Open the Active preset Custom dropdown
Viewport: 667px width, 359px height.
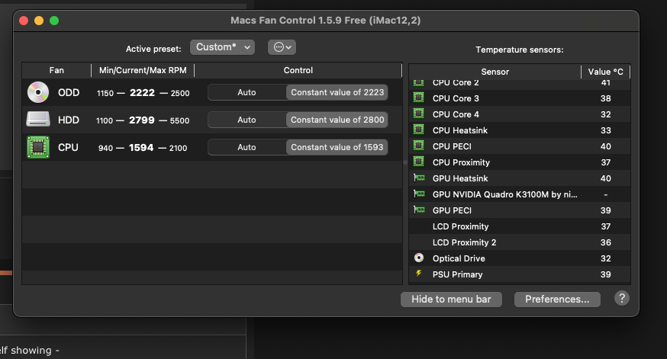tap(223, 47)
